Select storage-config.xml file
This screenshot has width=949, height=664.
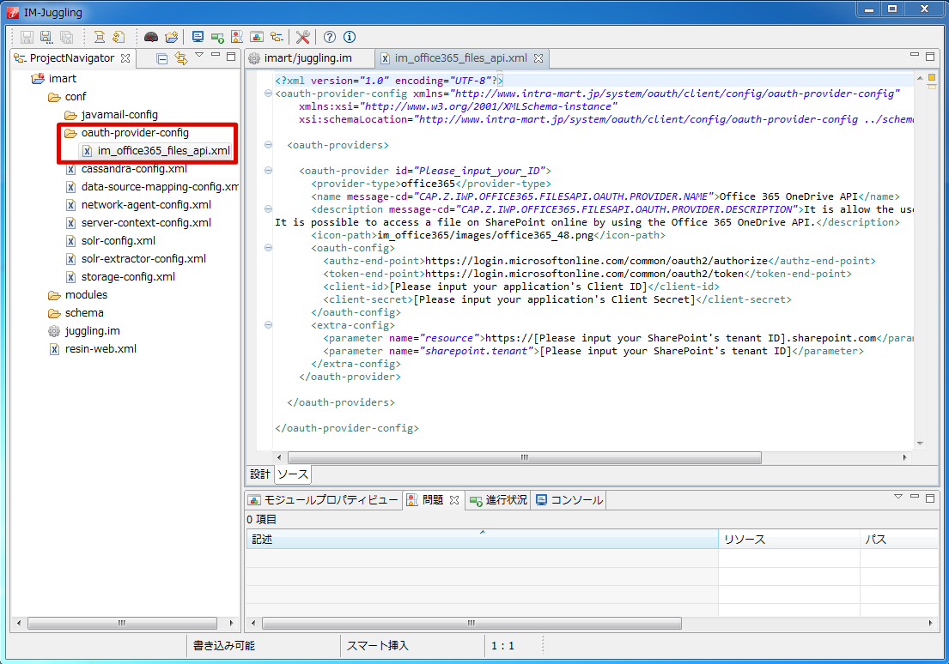tap(120, 277)
